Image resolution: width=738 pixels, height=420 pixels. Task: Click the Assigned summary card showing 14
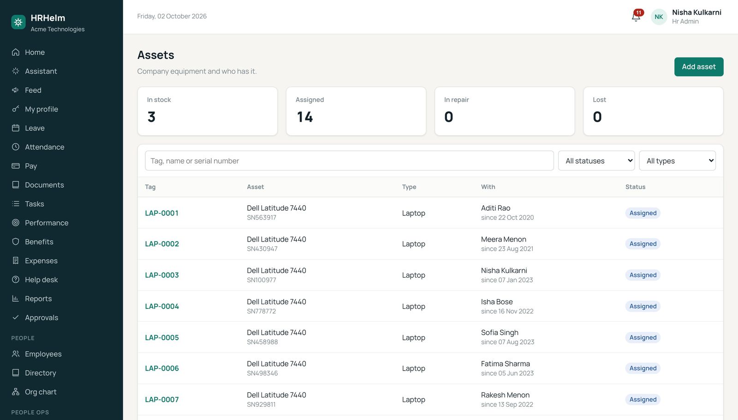(356, 111)
